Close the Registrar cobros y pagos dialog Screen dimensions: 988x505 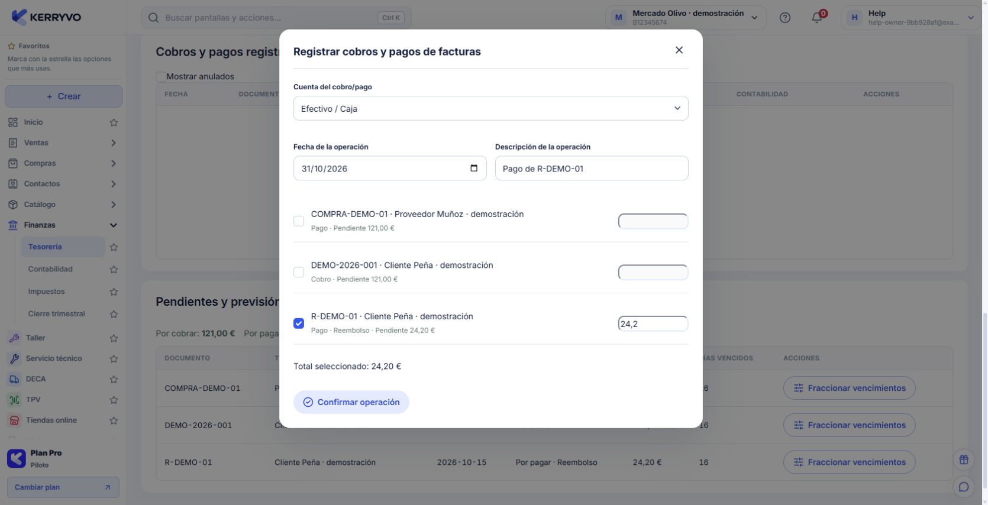click(679, 50)
